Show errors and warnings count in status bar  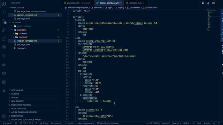[x=26, y=123]
